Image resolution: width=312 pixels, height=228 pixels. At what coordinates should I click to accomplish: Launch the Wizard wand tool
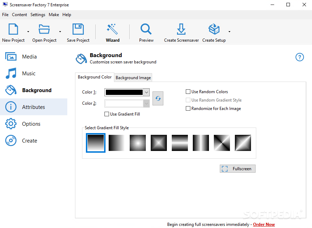click(113, 29)
